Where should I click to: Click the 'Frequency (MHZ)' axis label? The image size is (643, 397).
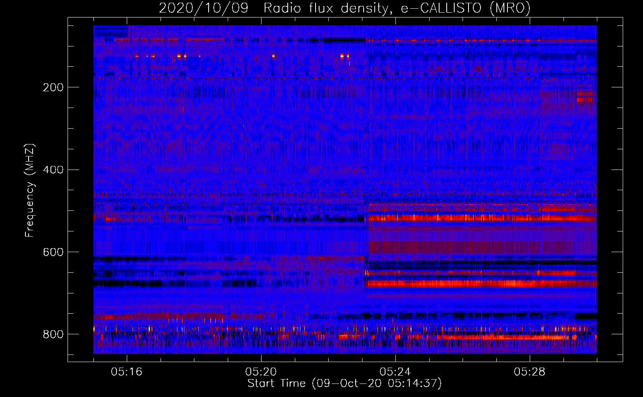click(x=30, y=191)
